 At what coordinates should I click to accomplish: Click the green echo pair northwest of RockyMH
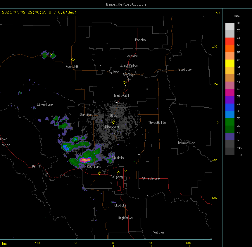pyautogui.click(x=48, y=55)
